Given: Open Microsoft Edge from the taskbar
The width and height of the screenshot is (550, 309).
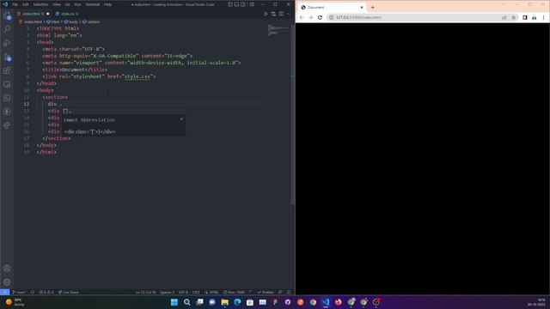Looking at the screenshot, I should pyautogui.click(x=237, y=302).
